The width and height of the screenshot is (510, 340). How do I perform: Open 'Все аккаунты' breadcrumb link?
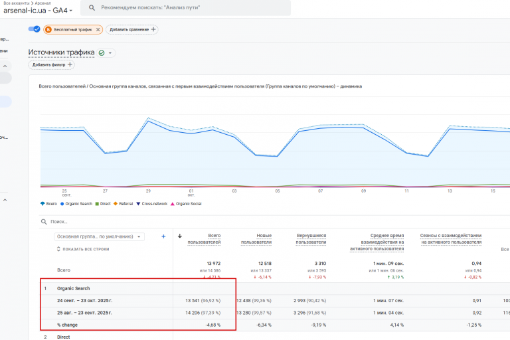pos(16,3)
